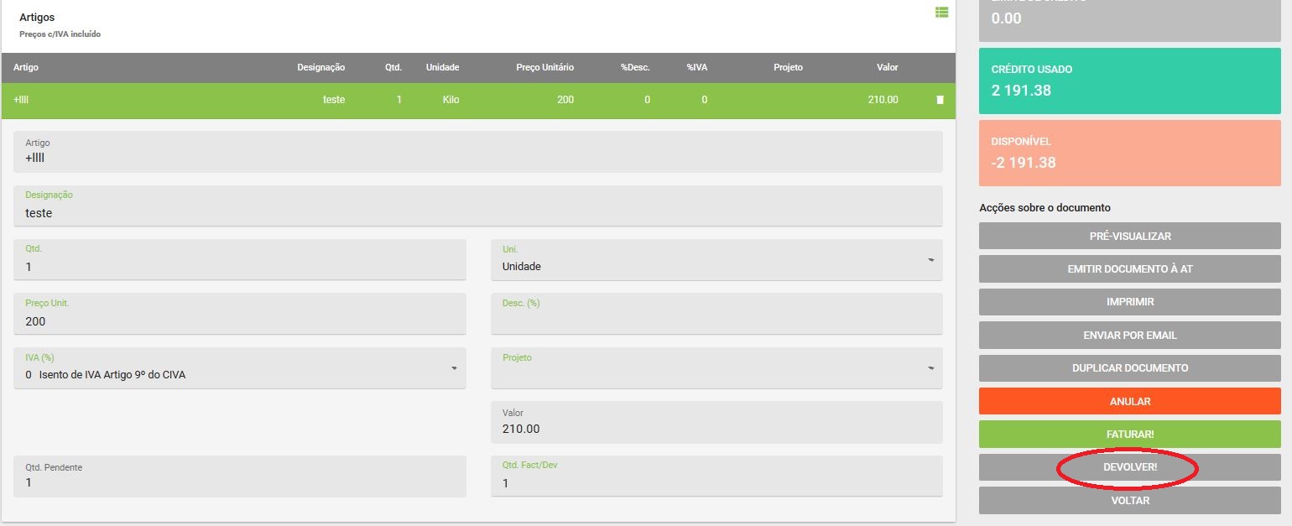Click the green FATURAR! button

tap(1129, 434)
